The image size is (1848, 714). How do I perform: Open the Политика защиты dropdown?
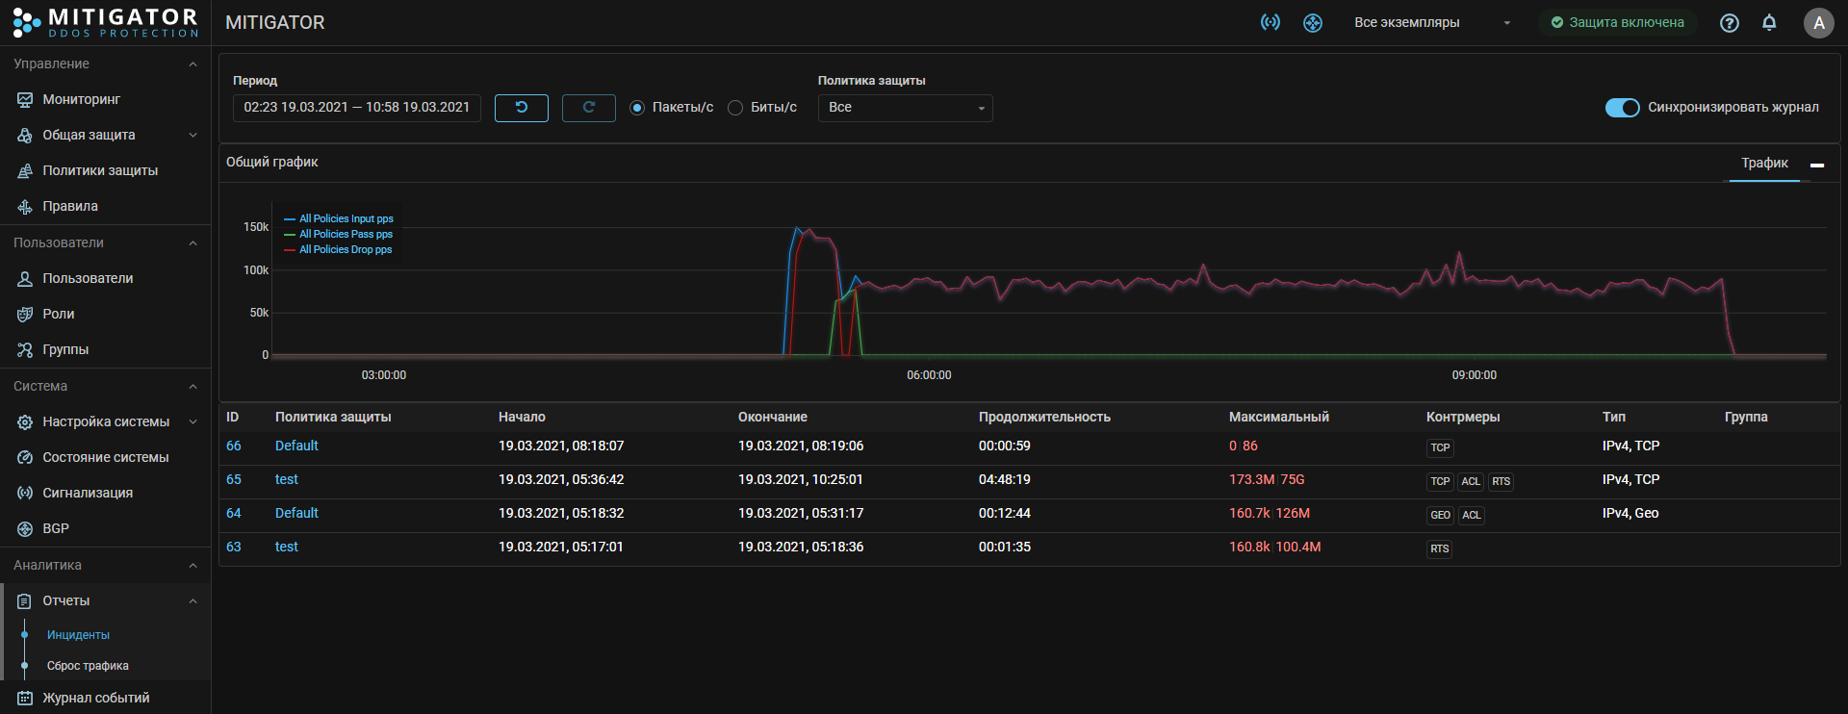(x=905, y=108)
